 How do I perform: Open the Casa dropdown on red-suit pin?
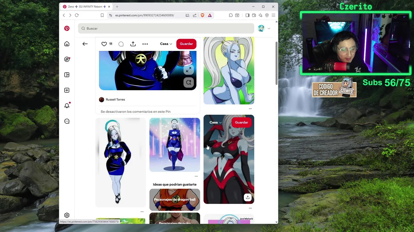pos(215,122)
